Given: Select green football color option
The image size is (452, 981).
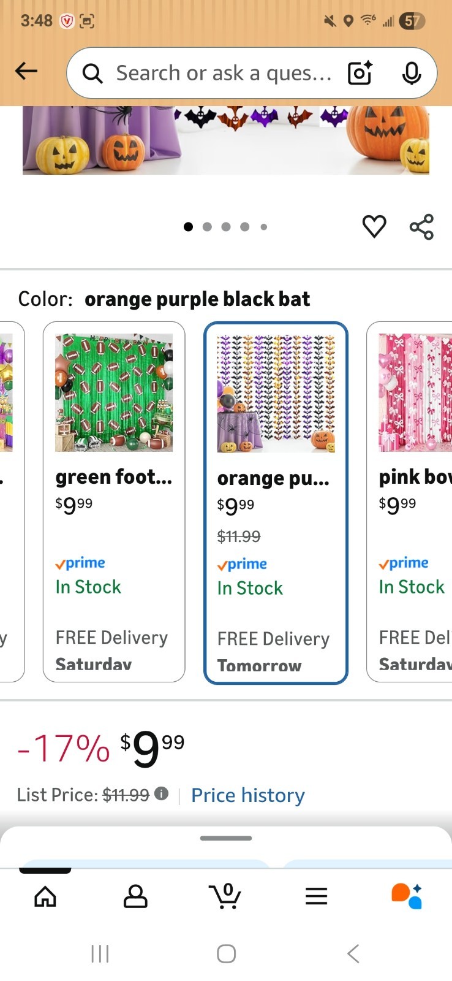Looking at the screenshot, I should click(114, 502).
